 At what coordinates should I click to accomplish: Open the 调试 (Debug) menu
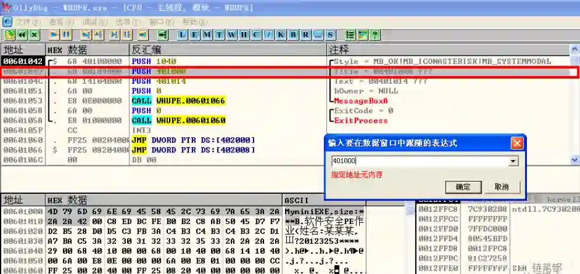point(95,22)
